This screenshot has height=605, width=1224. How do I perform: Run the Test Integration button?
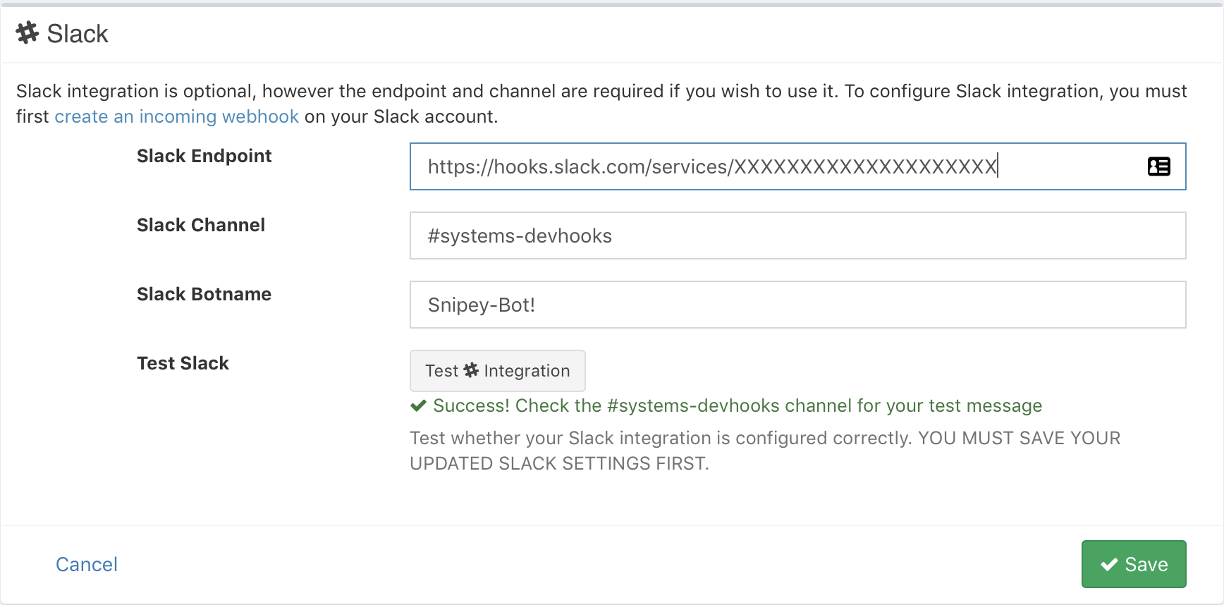click(497, 370)
